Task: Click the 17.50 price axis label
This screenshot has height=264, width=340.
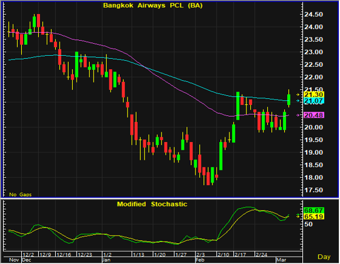Action: click(x=313, y=190)
